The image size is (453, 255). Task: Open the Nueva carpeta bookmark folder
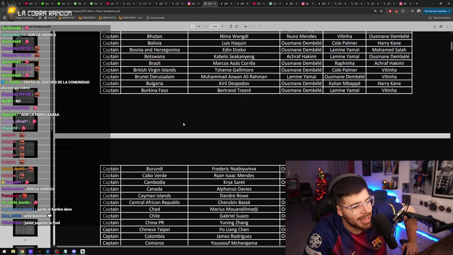pos(156,18)
